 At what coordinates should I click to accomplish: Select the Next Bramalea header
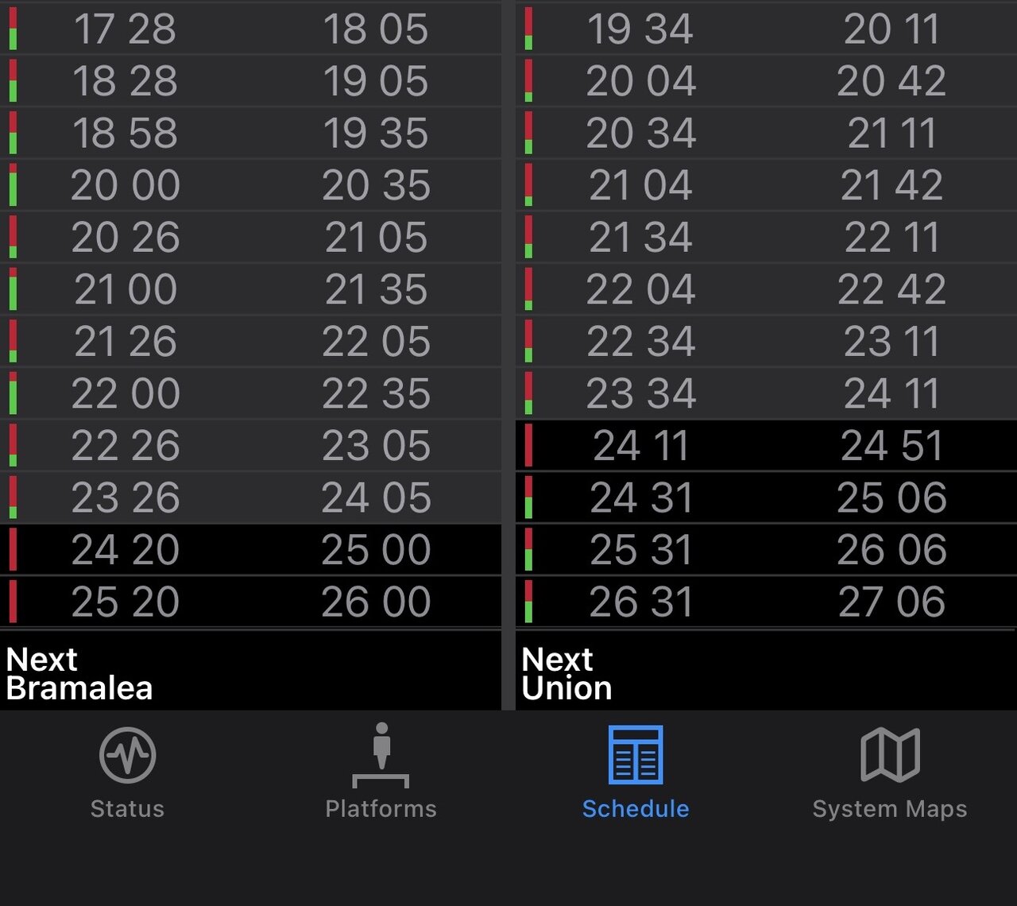click(79, 673)
